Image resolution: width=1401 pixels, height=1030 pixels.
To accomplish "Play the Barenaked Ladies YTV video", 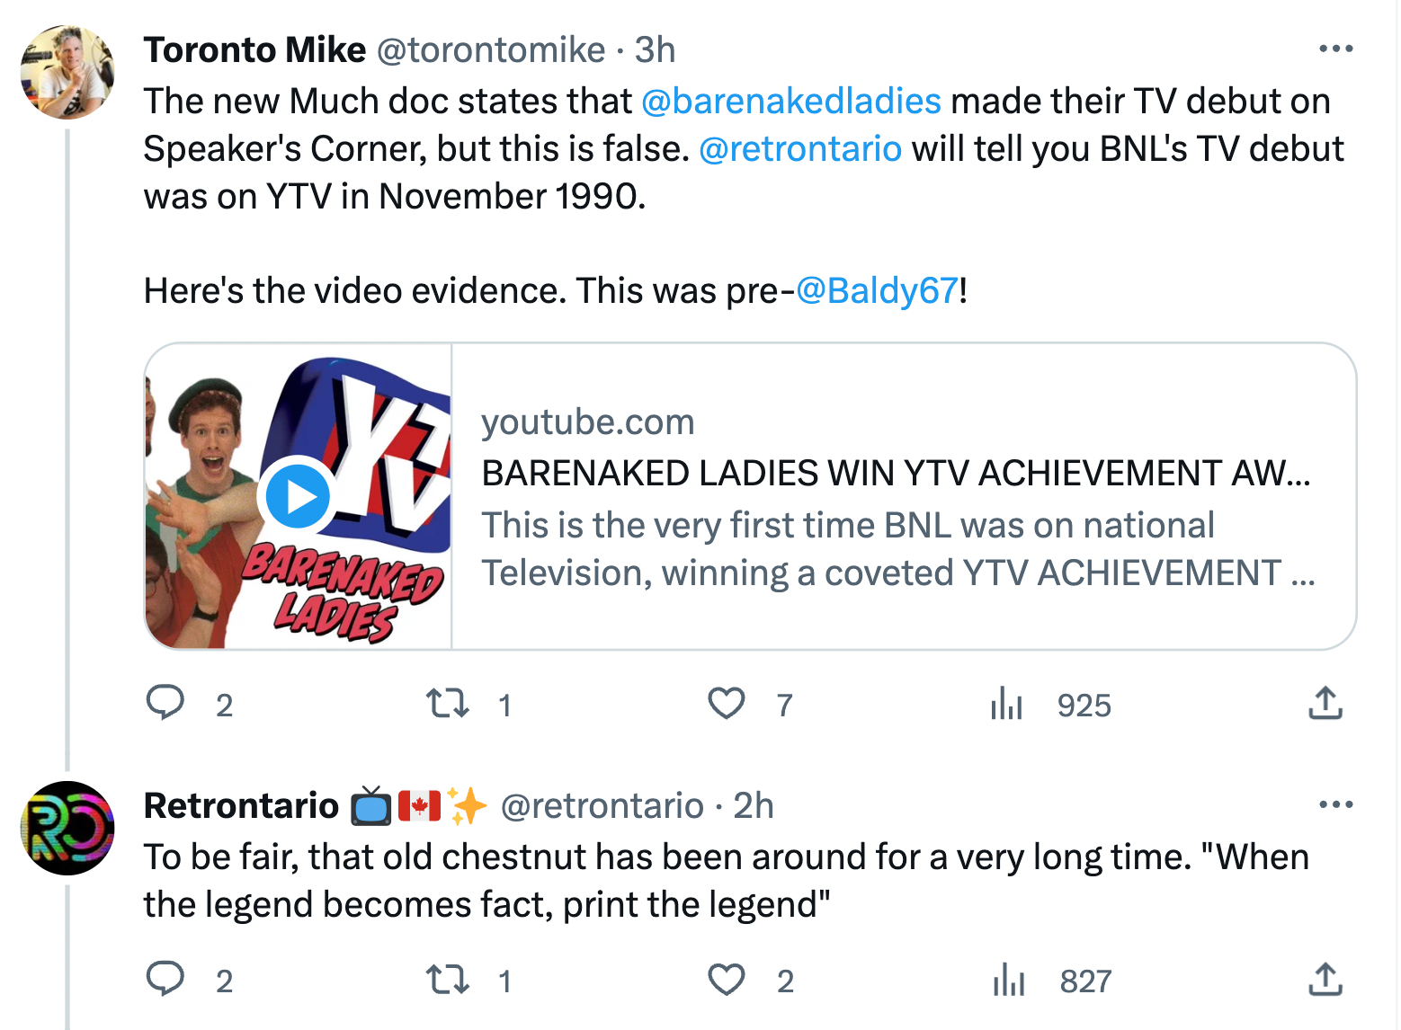I will pyautogui.click(x=298, y=496).
